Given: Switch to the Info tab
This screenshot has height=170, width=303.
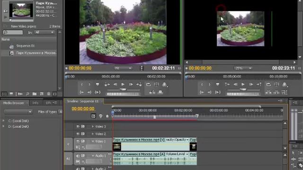Looking at the screenshot, I should coord(36,103).
